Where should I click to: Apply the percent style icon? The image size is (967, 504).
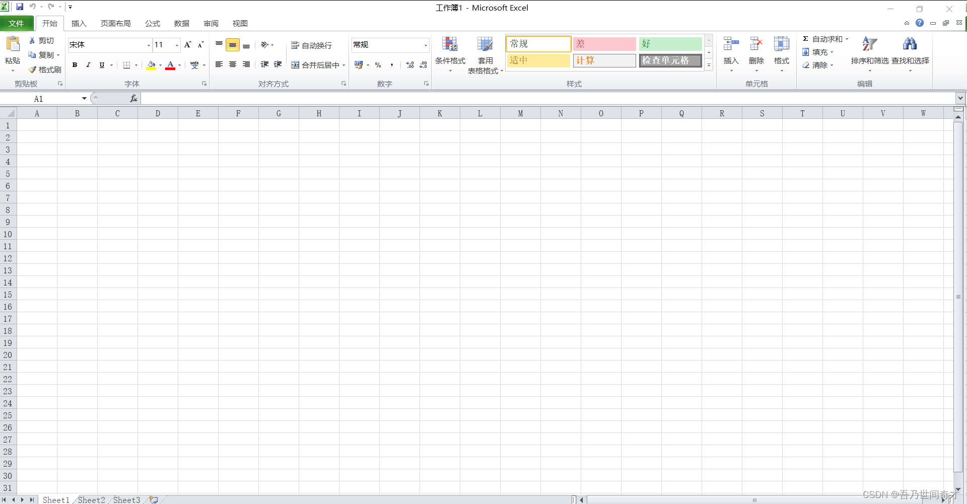[x=378, y=65]
